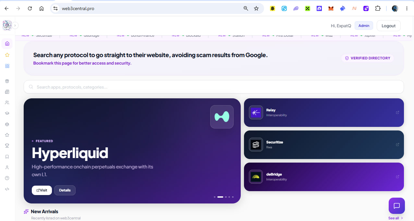Open Hyperliquid Details button

[65, 190]
